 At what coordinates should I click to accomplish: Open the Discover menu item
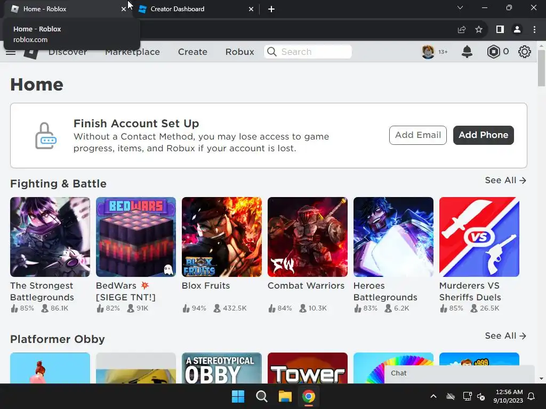tap(68, 52)
